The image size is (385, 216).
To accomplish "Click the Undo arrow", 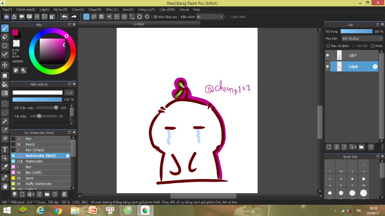I will click(64, 16).
